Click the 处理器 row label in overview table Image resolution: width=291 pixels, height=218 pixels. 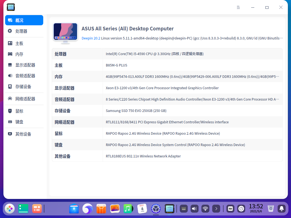(x=61, y=54)
